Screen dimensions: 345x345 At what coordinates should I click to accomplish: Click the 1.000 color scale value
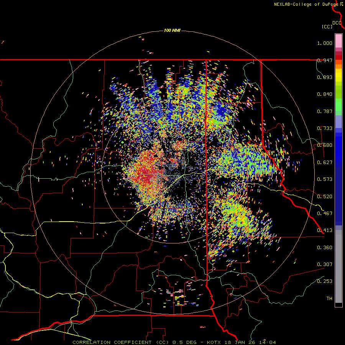coord(325,43)
